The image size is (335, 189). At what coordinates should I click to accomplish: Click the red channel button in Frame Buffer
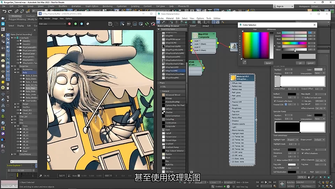pos(69,24)
